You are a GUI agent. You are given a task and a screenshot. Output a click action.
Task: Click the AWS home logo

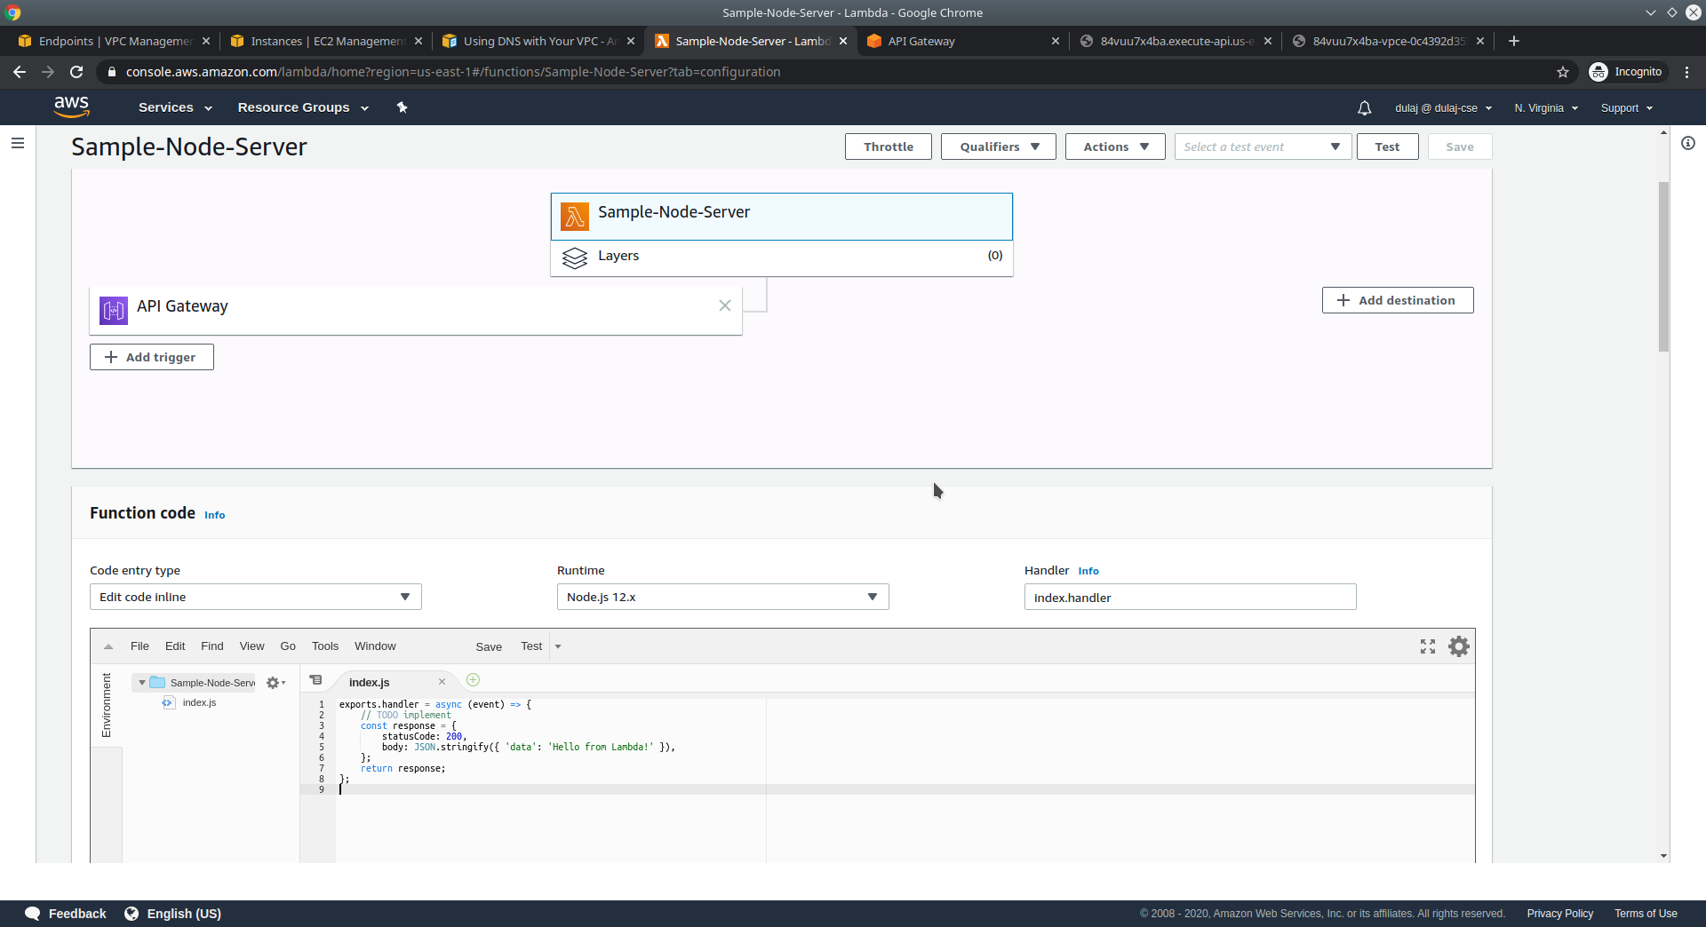(72, 107)
